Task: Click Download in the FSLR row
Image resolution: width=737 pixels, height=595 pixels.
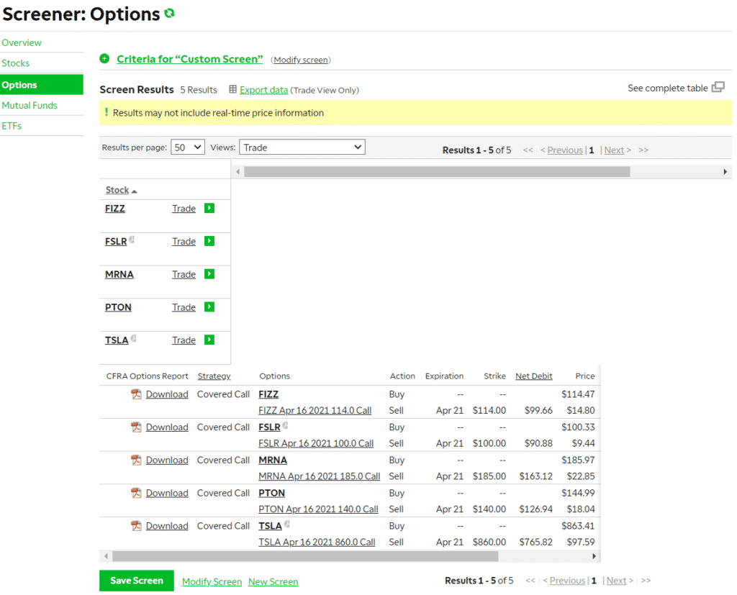Action: click(x=167, y=427)
